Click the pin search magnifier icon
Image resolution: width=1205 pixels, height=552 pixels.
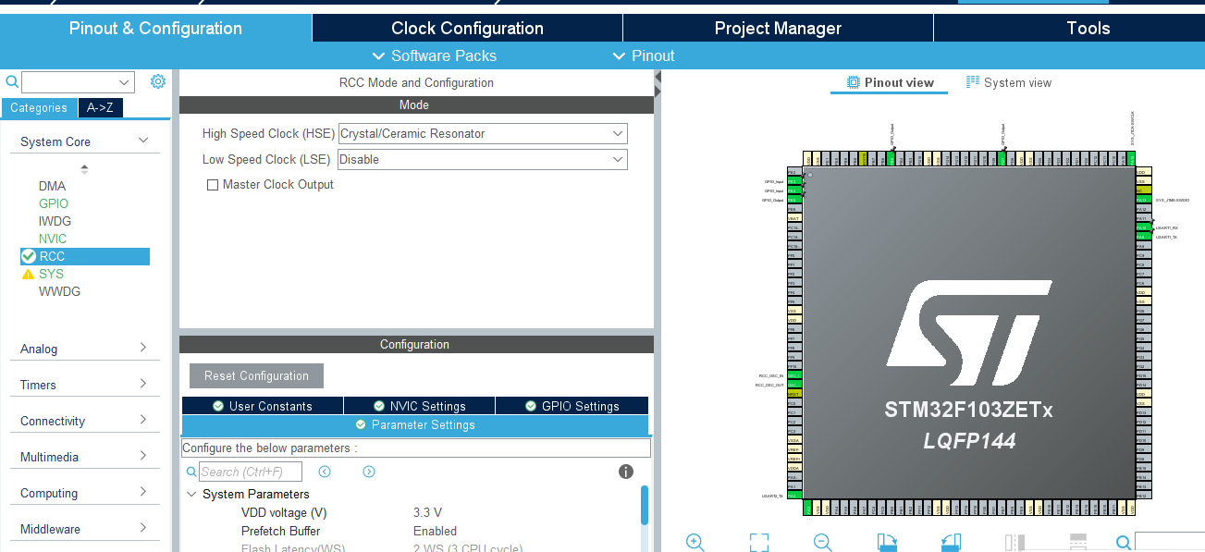coord(1123,543)
